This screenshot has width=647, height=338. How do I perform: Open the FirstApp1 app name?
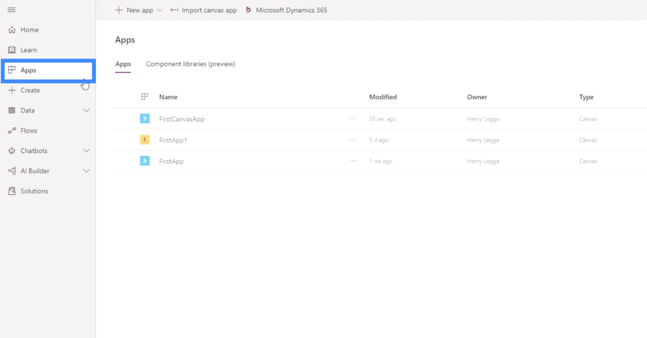(173, 140)
